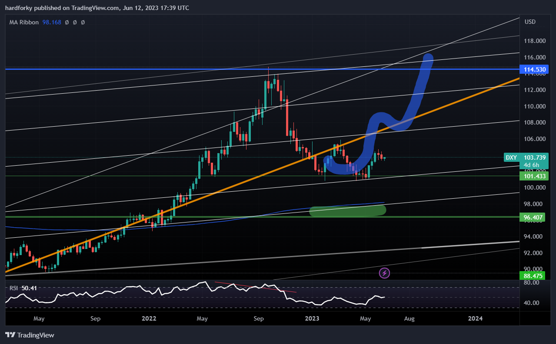
Task: Click the DXY 103.739 price label
Action: tap(526, 157)
